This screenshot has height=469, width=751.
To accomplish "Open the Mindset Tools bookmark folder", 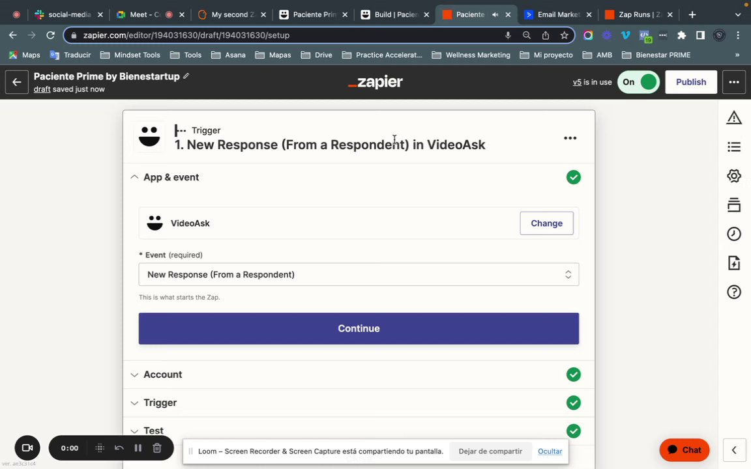I will click(x=130, y=55).
